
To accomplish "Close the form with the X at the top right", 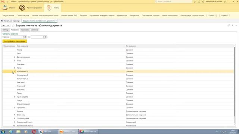I will [236, 25].
